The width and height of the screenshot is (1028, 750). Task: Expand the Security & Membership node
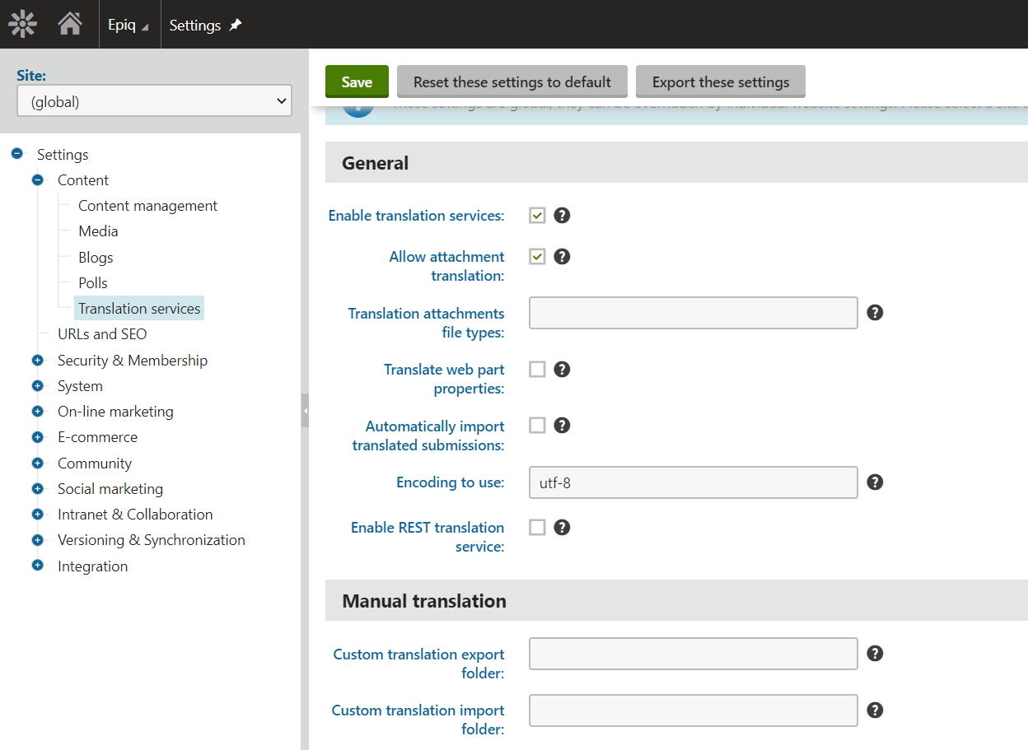(x=37, y=361)
